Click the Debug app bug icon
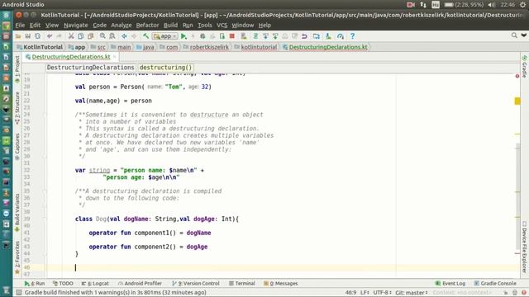The height and width of the screenshot is (297, 529). [203, 36]
